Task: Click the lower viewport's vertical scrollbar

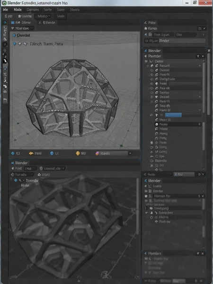Action: click(138, 206)
